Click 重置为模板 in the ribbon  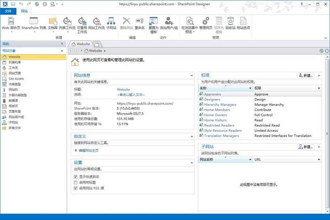153,25
